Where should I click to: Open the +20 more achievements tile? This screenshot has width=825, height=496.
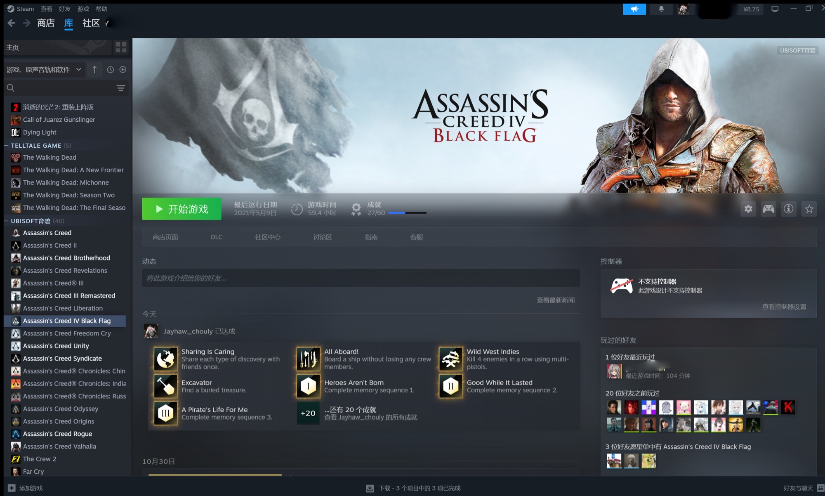(308, 413)
